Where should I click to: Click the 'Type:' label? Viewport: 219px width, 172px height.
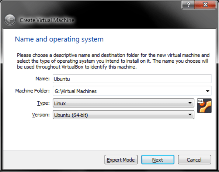[43, 103]
